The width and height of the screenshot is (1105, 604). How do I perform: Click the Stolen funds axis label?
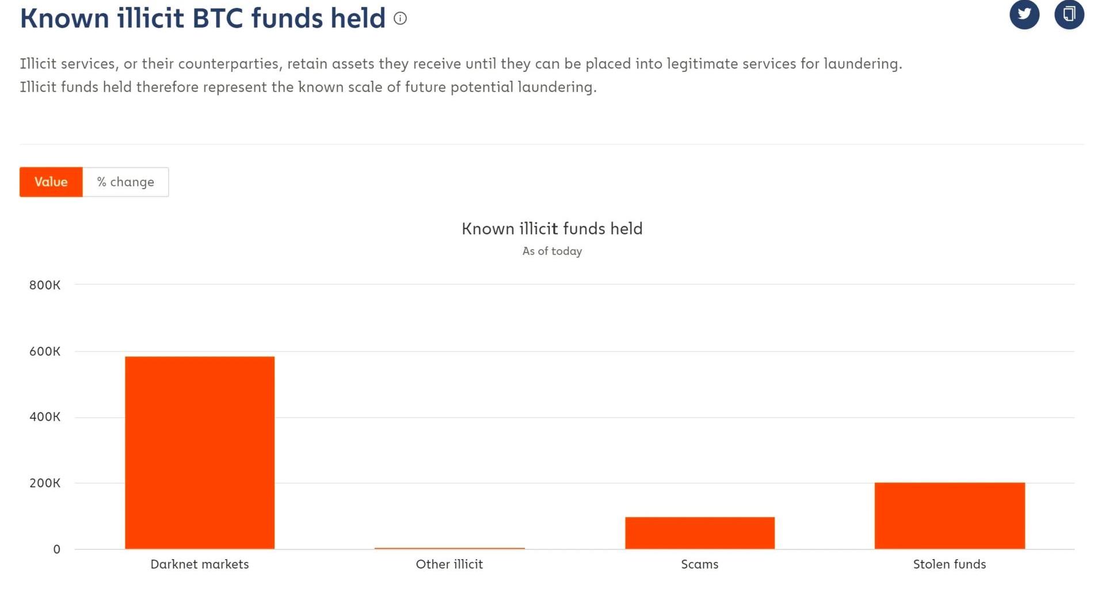point(950,564)
